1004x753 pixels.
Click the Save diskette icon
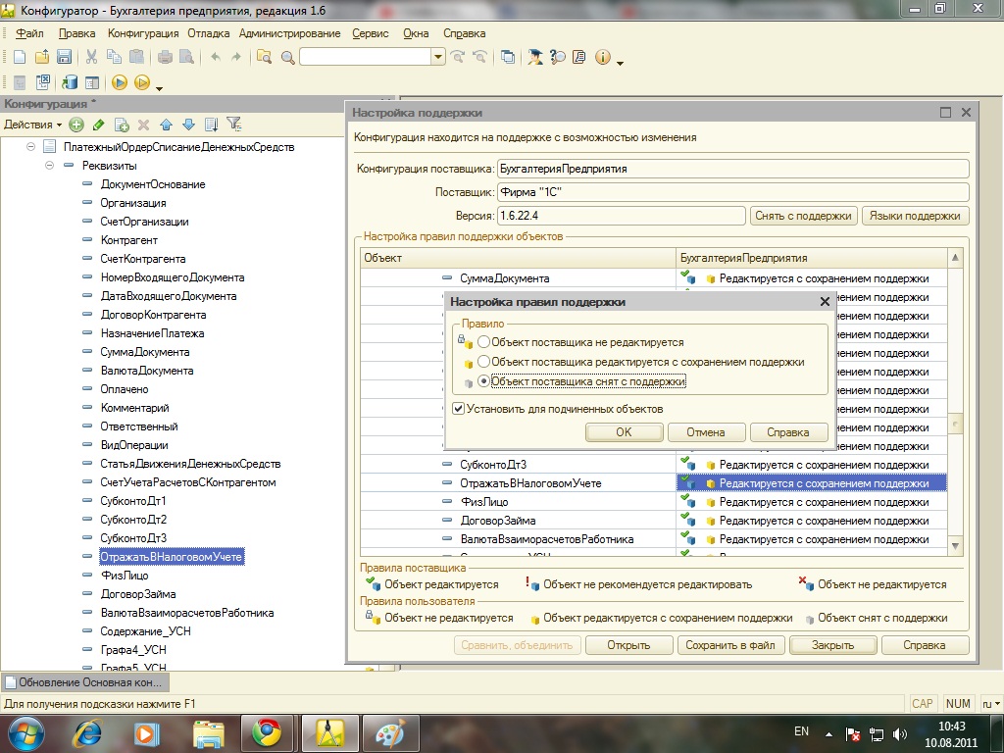[64, 57]
